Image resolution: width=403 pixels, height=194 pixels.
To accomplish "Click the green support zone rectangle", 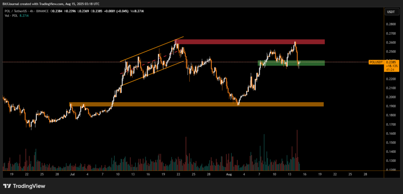I will (291, 63).
